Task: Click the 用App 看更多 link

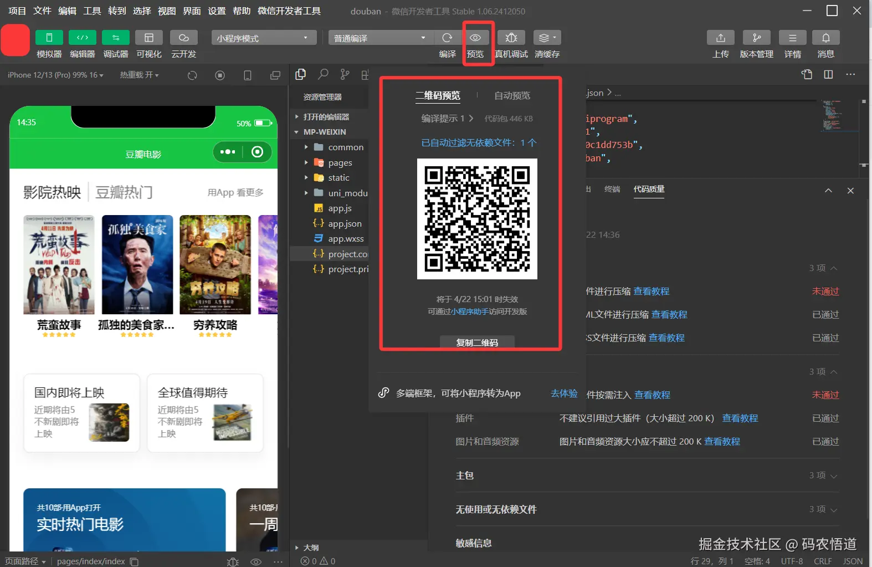Action: coord(235,192)
